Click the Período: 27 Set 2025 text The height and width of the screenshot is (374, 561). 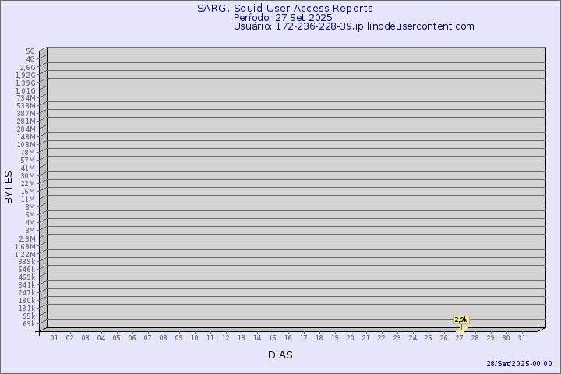[x=283, y=17]
